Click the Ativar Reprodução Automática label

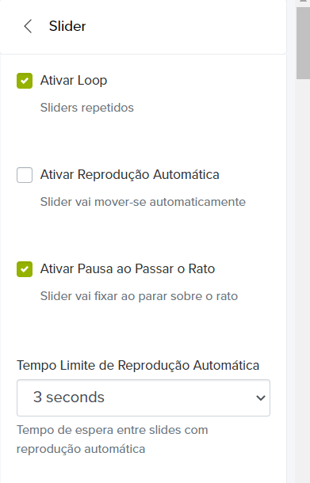(x=130, y=175)
